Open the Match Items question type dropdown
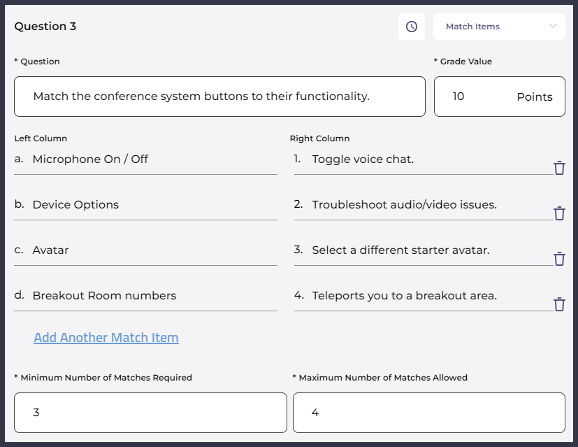 coord(499,27)
